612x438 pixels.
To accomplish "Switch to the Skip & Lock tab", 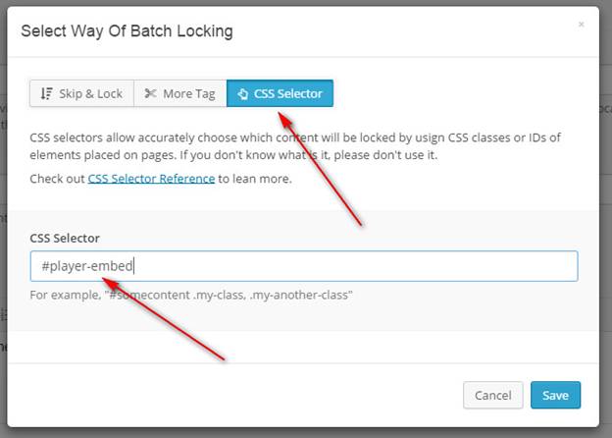I will [x=81, y=93].
